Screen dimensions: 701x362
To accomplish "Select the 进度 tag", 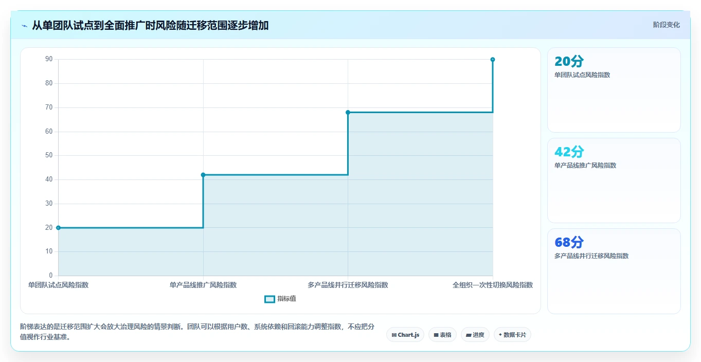I will click(x=475, y=335).
